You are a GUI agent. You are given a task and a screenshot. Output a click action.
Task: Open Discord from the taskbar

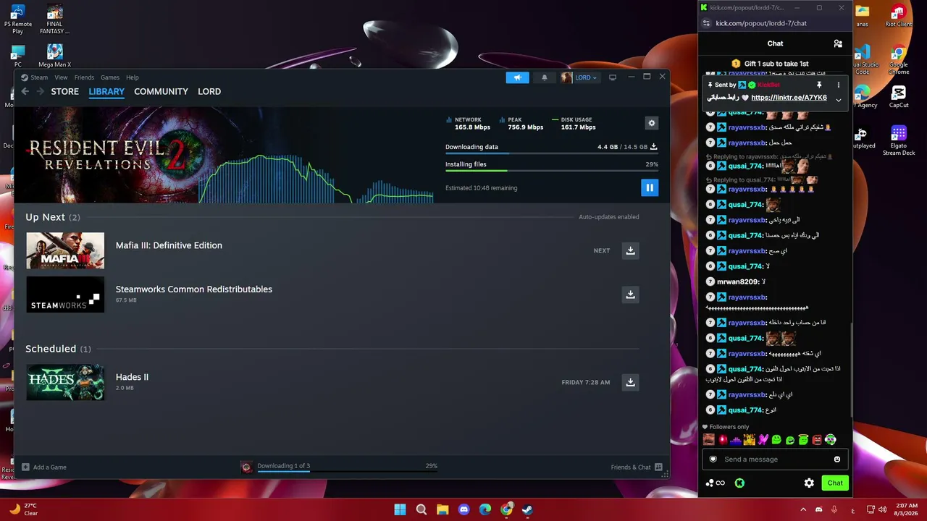[x=464, y=509]
